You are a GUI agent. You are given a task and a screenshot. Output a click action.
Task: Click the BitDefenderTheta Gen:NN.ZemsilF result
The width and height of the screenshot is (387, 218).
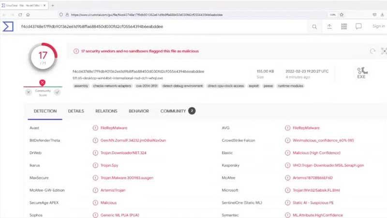133,140
